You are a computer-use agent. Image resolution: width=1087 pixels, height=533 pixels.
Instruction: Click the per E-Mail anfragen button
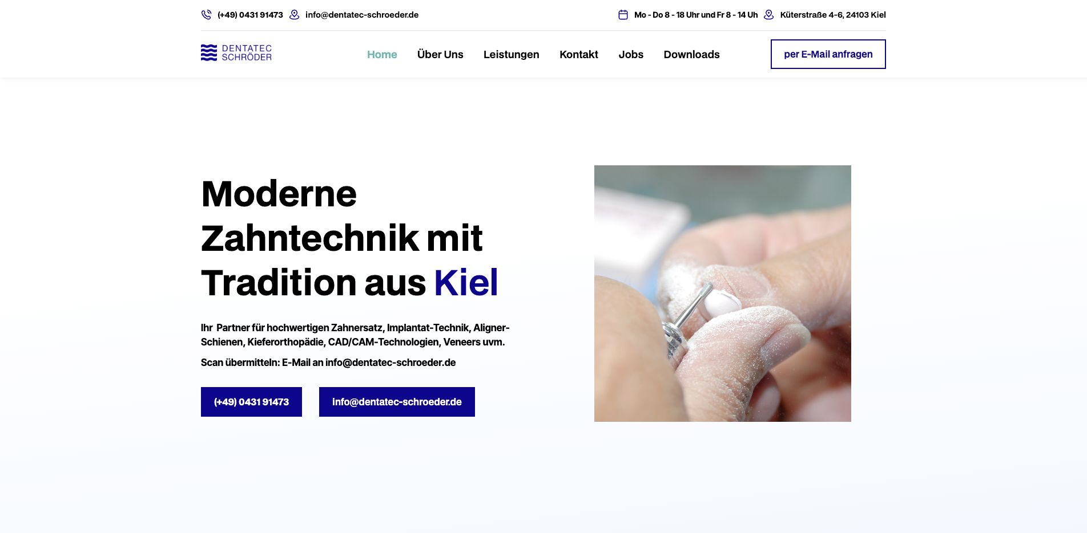pos(828,54)
